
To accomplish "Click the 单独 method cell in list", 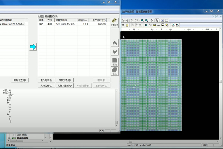I will point(50,24).
